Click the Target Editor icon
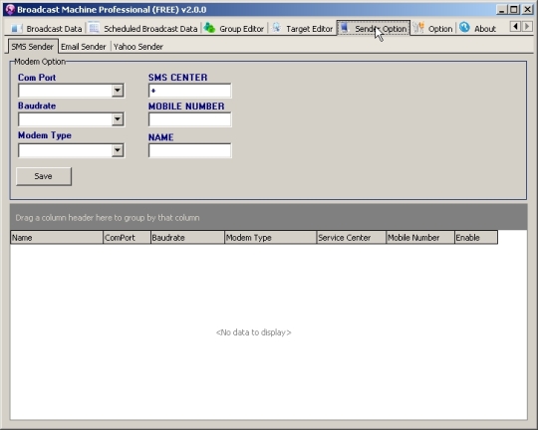Viewport: 538px width, 430px height. click(x=277, y=28)
